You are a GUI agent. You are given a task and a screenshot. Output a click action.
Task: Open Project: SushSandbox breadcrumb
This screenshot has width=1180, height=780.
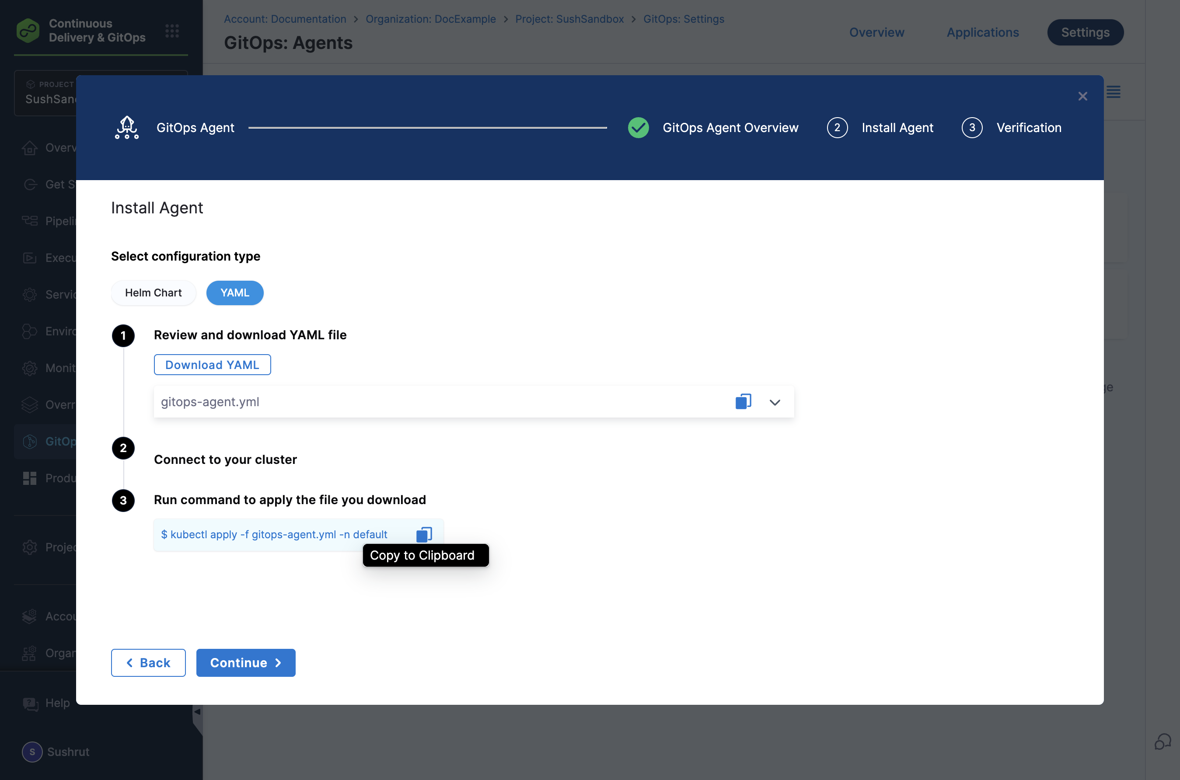tap(569, 19)
